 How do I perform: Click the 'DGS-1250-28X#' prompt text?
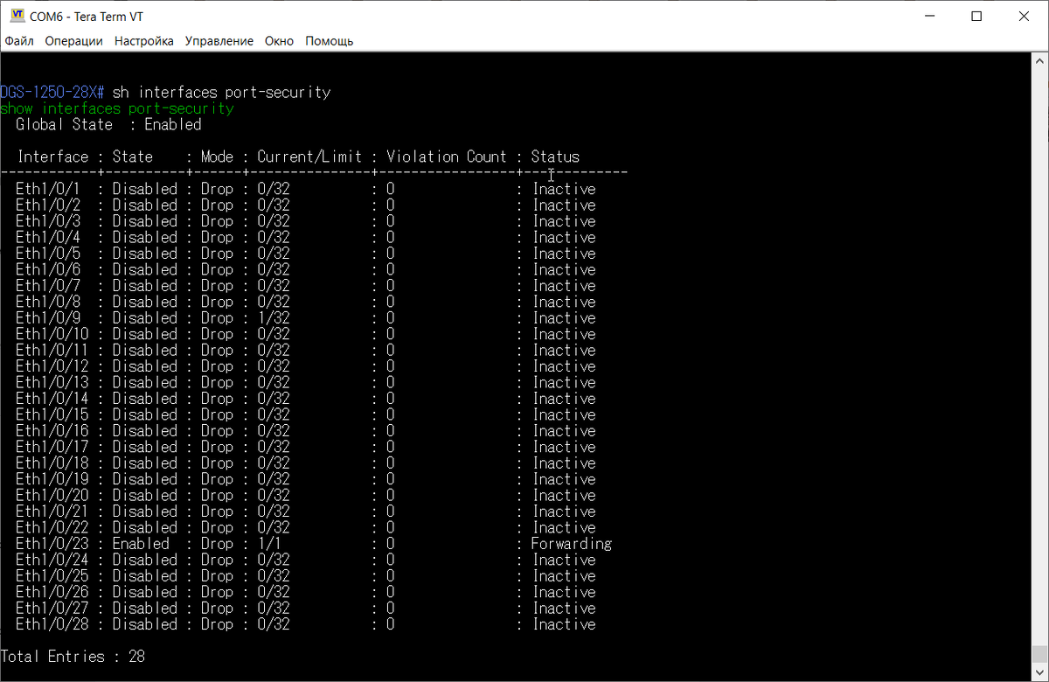(52, 92)
